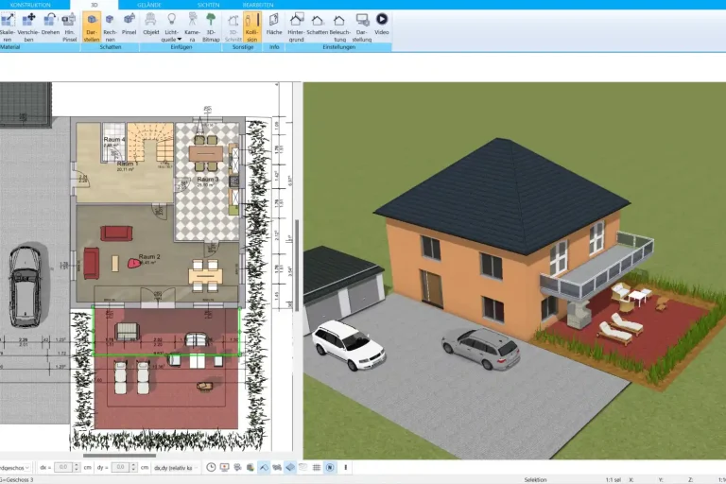Click the greyed terrain layer icon

tap(303, 467)
